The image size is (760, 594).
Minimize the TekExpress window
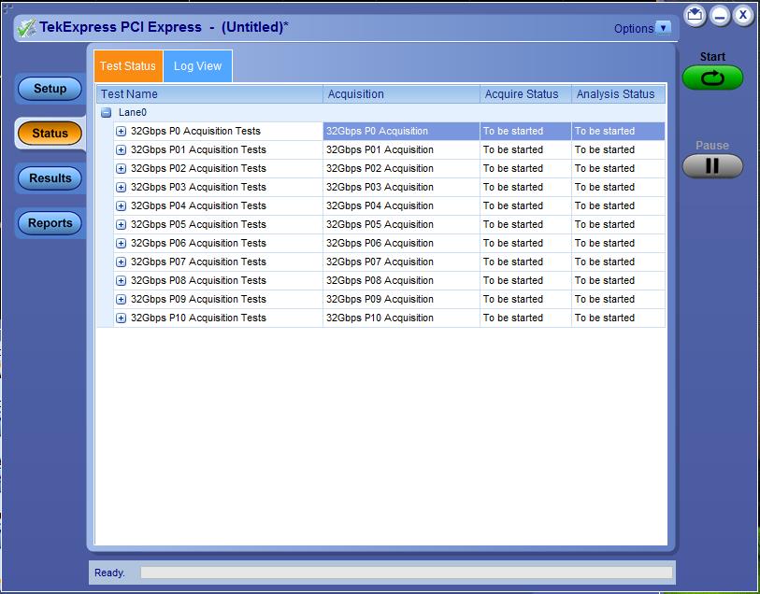click(720, 16)
